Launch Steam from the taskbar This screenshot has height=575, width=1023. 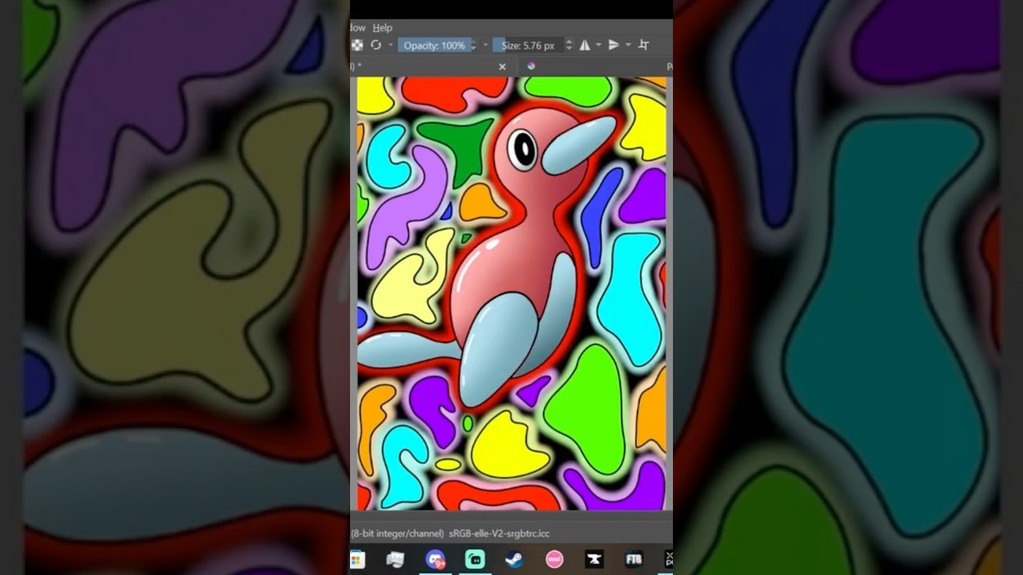[x=515, y=560]
